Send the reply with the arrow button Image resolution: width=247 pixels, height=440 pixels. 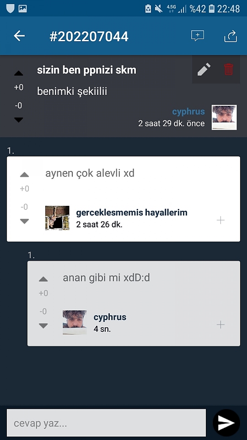point(226,423)
